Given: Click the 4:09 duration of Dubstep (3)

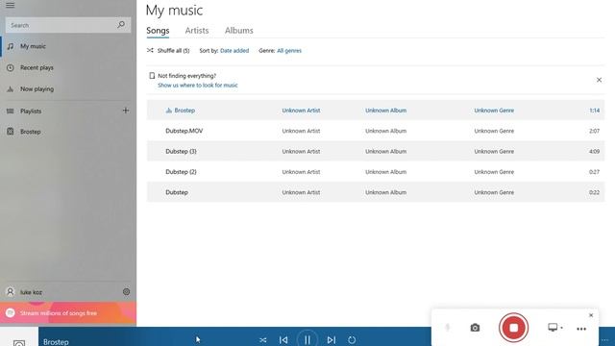Looking at the screenshot, I should click(594, 152).
